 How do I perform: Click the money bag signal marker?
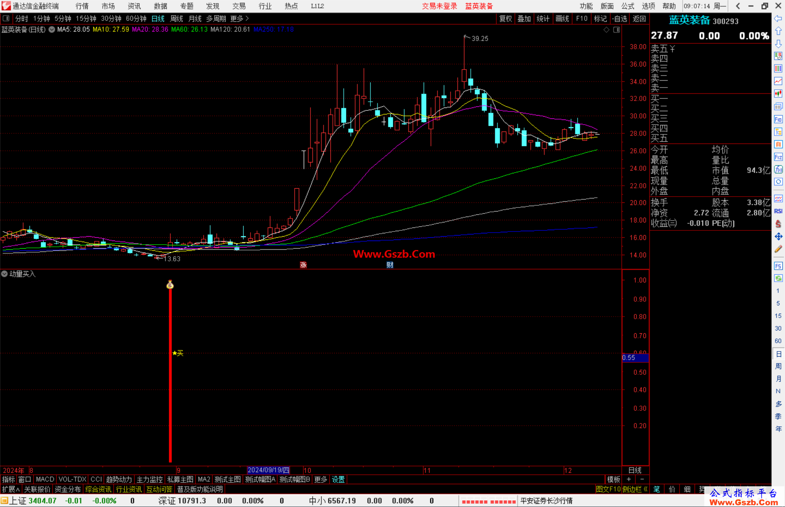[170, 285]
